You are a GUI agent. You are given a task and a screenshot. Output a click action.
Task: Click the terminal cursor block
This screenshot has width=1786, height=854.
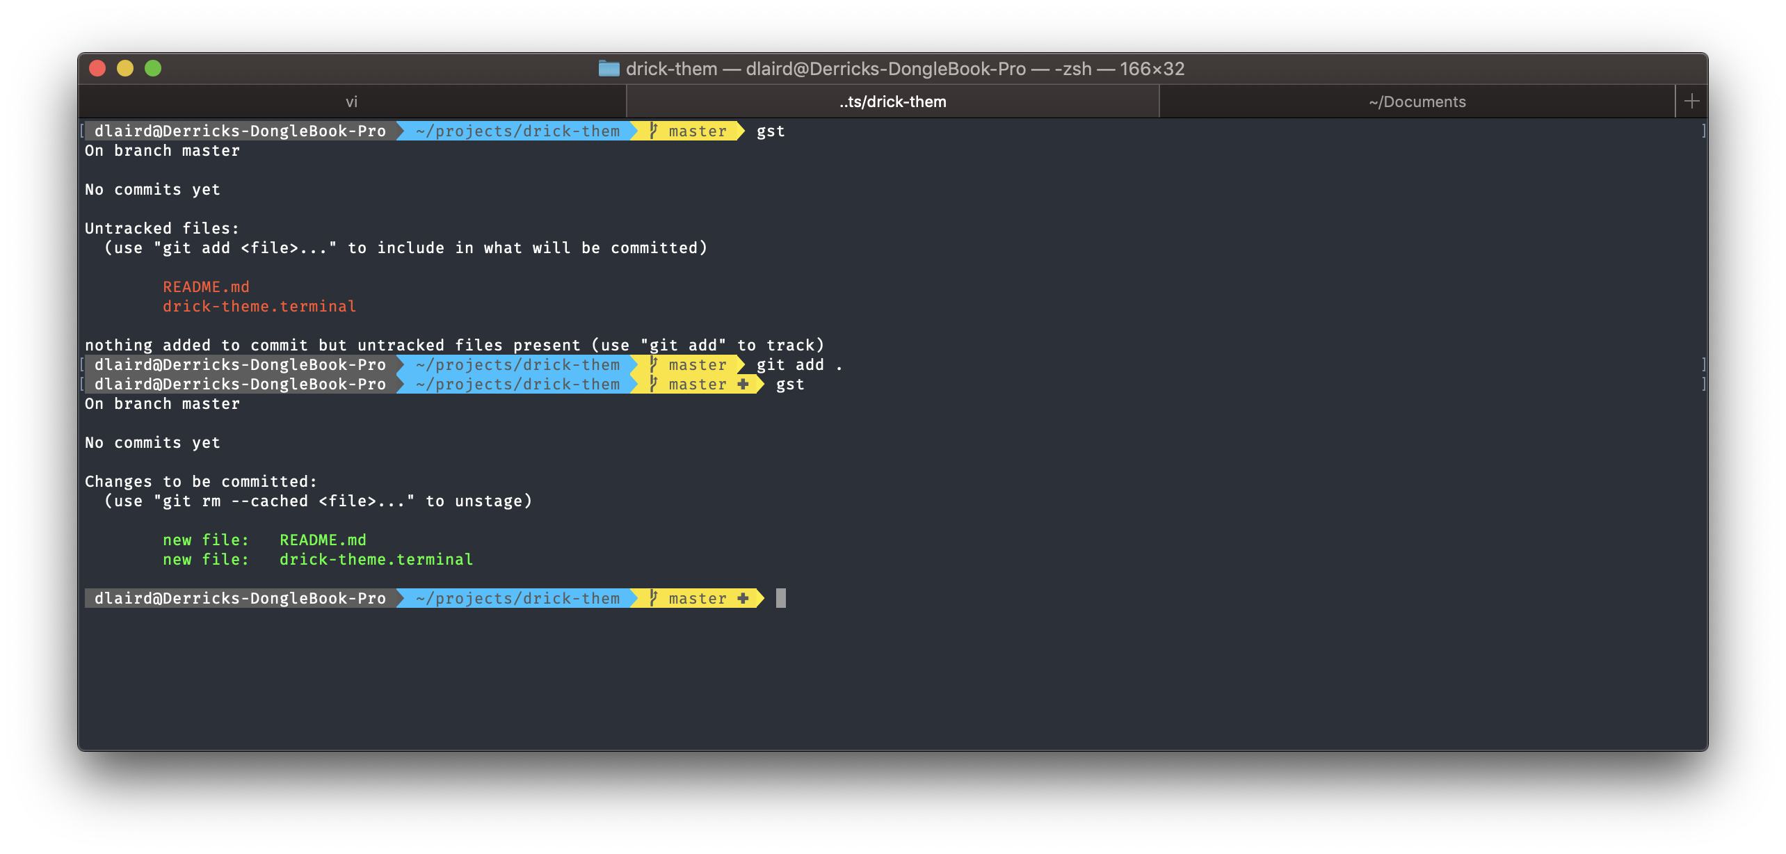(x=780, y=598)
